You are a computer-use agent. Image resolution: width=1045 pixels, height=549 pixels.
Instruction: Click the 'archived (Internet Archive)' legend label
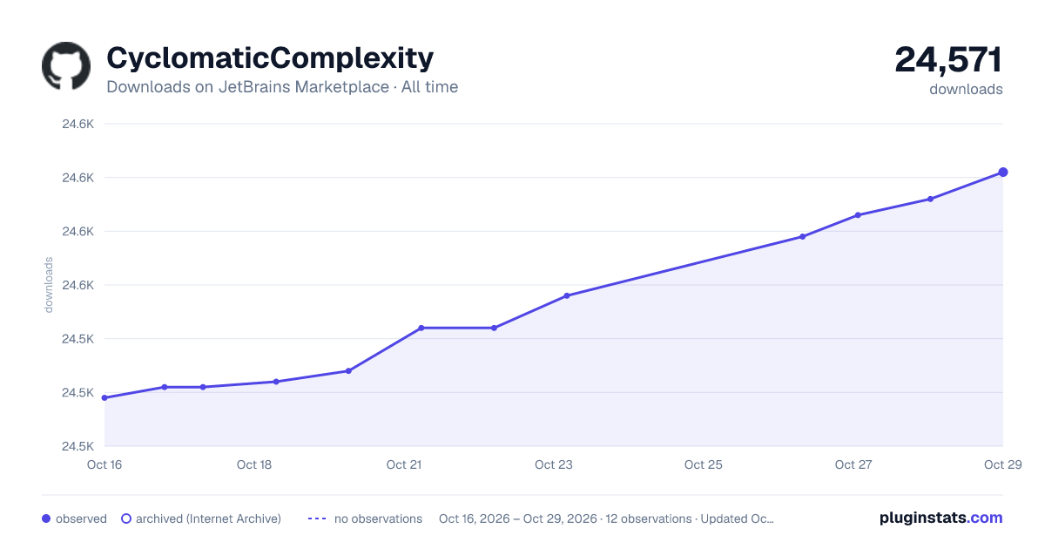[208, 518]
